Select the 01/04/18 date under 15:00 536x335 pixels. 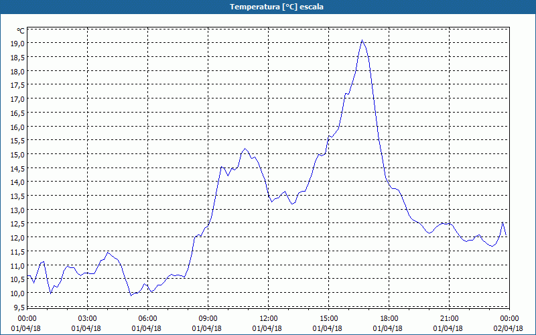[x=328, y=328]
